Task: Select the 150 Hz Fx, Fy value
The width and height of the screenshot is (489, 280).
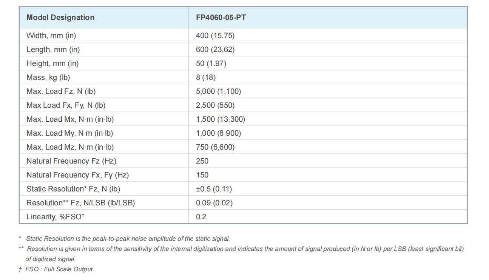Action: [202, 175]
